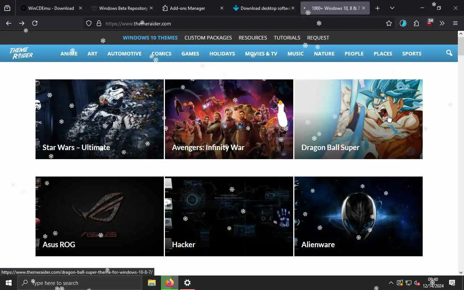The image size is (464, 290).
Task: Open the Windows Start menu
Action: click(9, 283)
